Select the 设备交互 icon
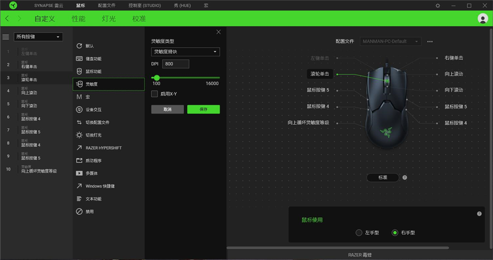 click(x=79, y=110)
